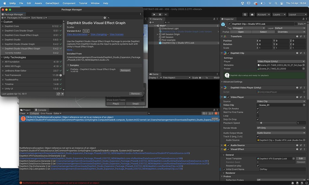Image resolution: width=309 pixels, height=185 pixels.
Task: Enable the Loop checkbox in Video Player
Action: click(258, 115)
